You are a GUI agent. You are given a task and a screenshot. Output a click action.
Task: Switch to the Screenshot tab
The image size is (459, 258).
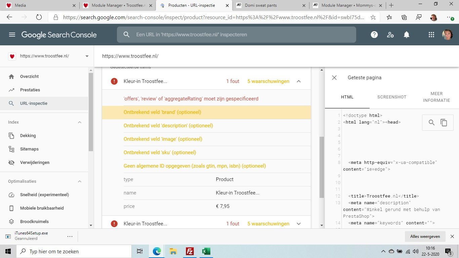click(392, 97)
